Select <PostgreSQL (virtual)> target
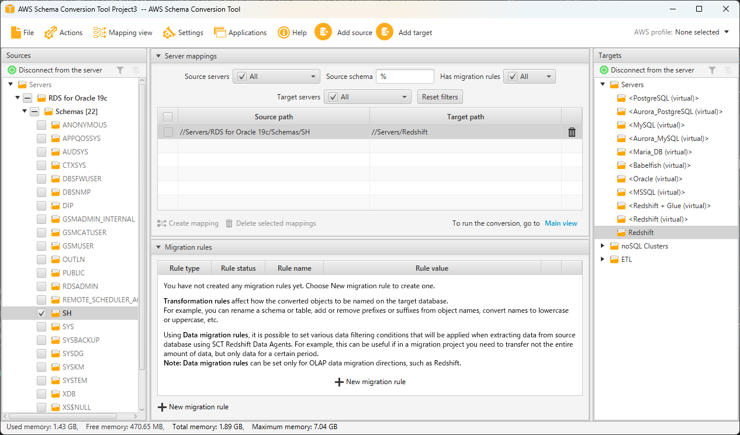 [663, 98]
